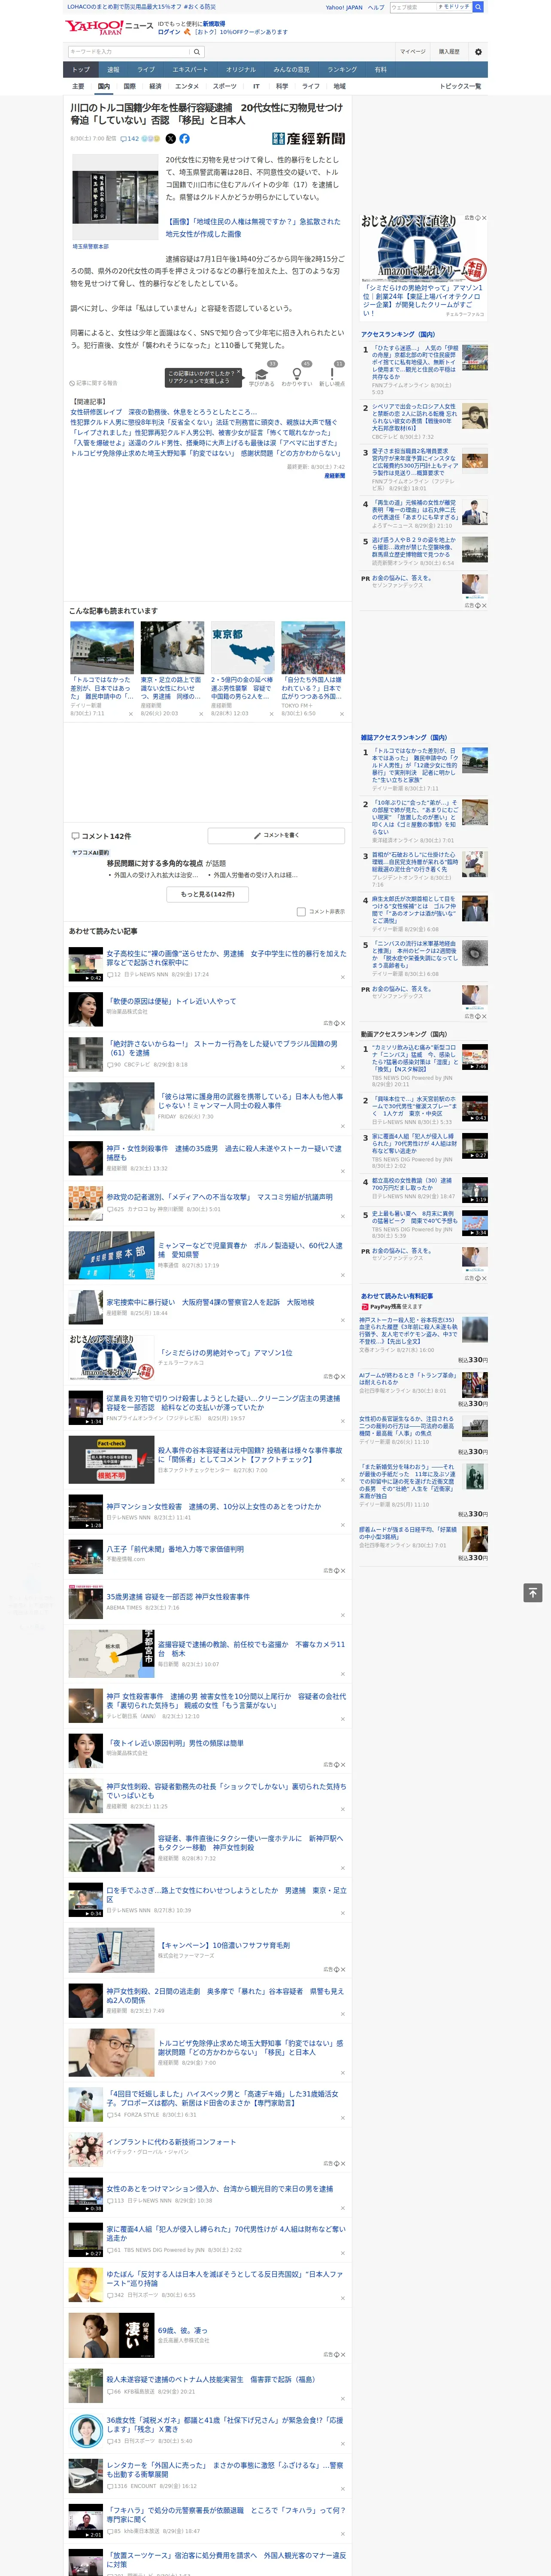The height and width of the screenshot is (2576, 551).
Task: Select the ライブ tab in dark navigation
Action: 146,70
